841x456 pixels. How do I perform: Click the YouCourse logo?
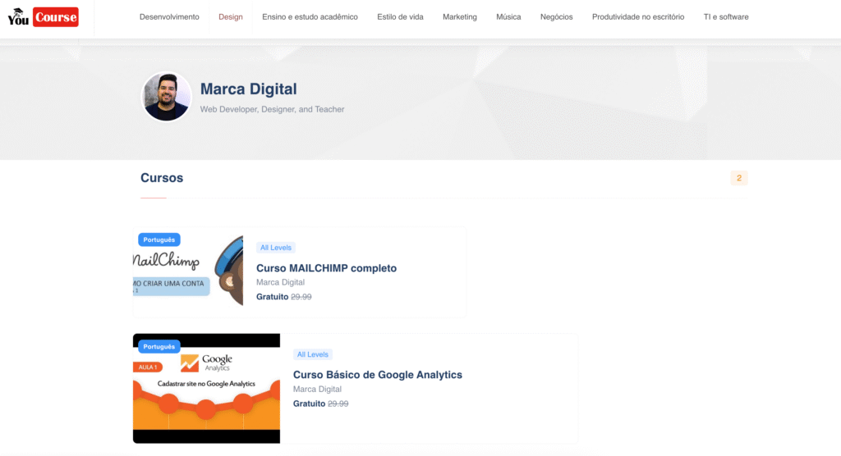(x=44, y=17)
